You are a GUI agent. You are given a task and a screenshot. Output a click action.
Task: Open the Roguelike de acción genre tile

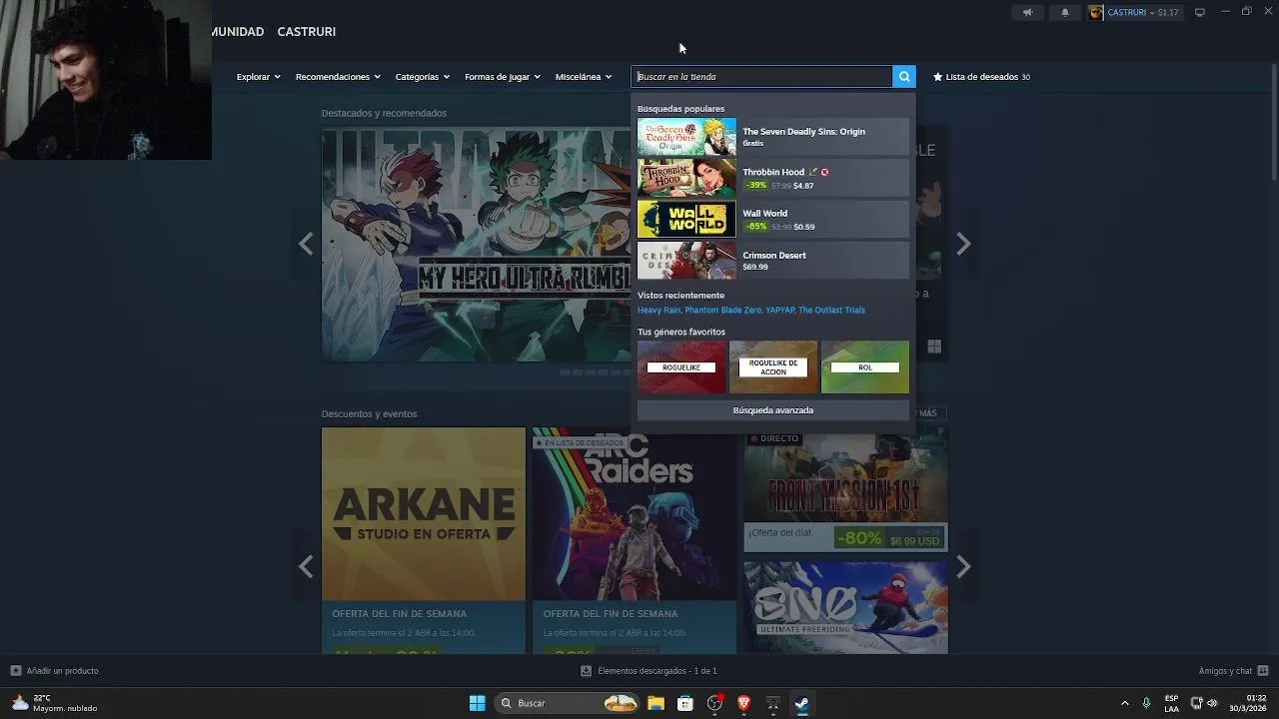(x=773, y=367)
